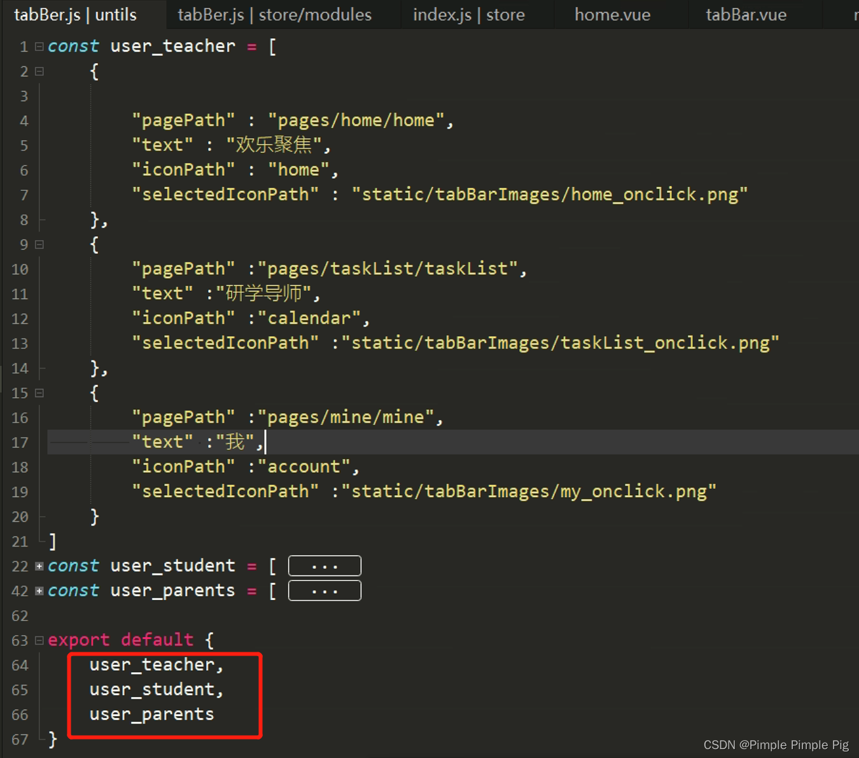Collapse the object fold on line 2
This screenshot has width=859, height=758.
tap(39, 71)
